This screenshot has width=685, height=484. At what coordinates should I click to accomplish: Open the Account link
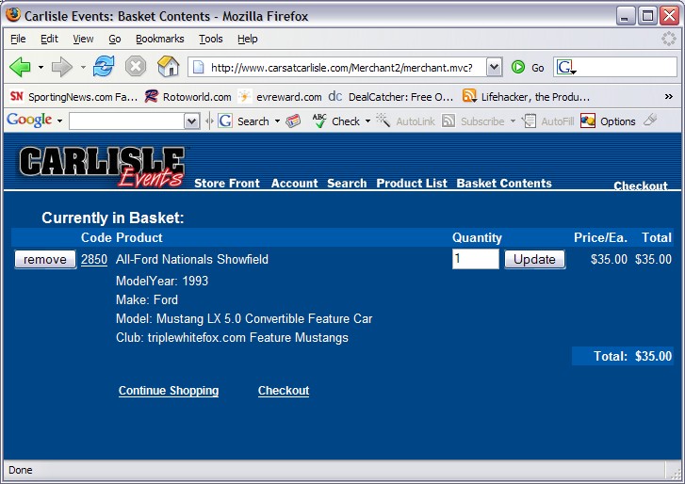(x=294, y=184)
